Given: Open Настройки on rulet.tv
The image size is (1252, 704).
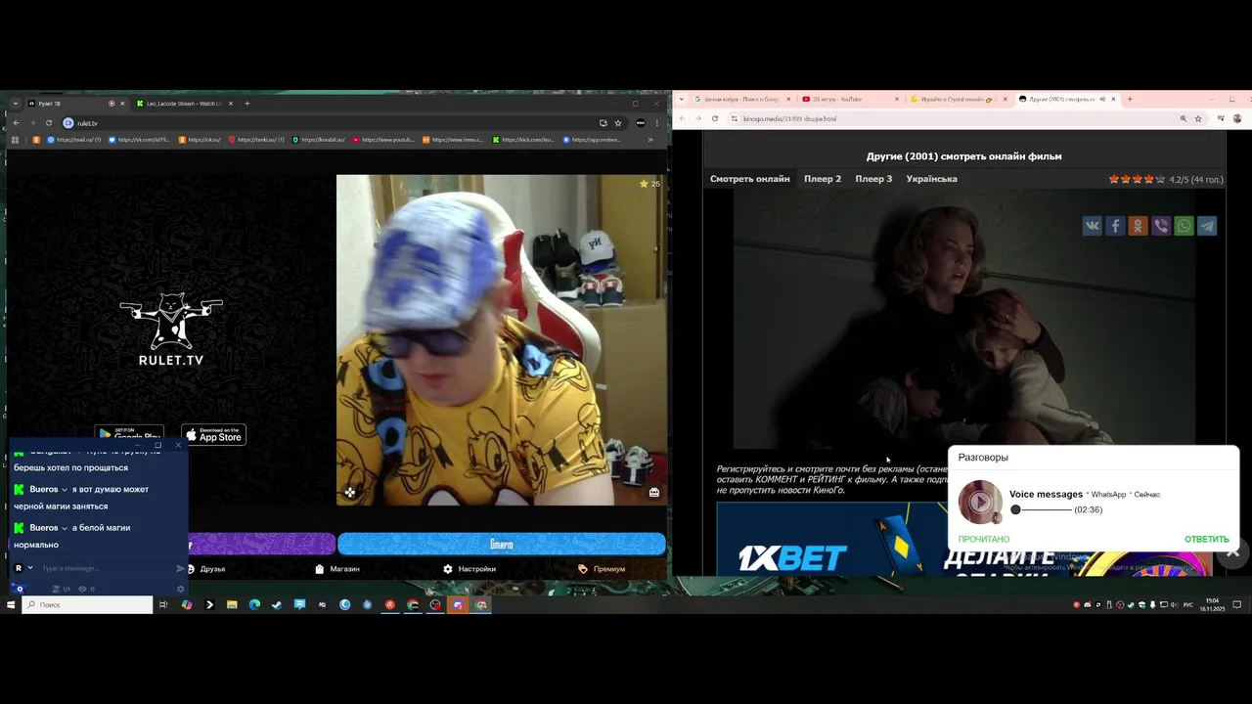Looking at the screenshot, I should (469, 569).
